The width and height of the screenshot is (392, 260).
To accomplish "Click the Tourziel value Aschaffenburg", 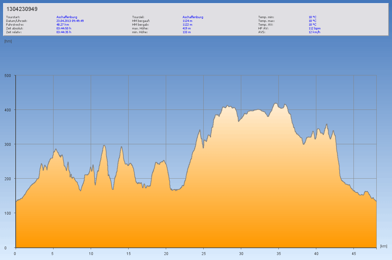I will (x=193, y=17).
